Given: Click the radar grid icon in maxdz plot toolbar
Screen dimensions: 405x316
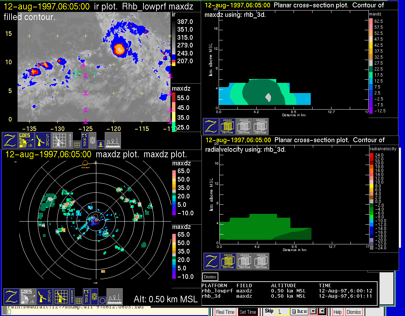Looking at the screenshot, I should pos(61,297).
